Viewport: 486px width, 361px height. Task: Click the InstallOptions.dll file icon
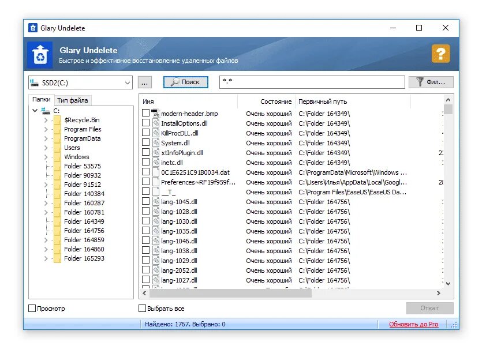pos(156,123)
